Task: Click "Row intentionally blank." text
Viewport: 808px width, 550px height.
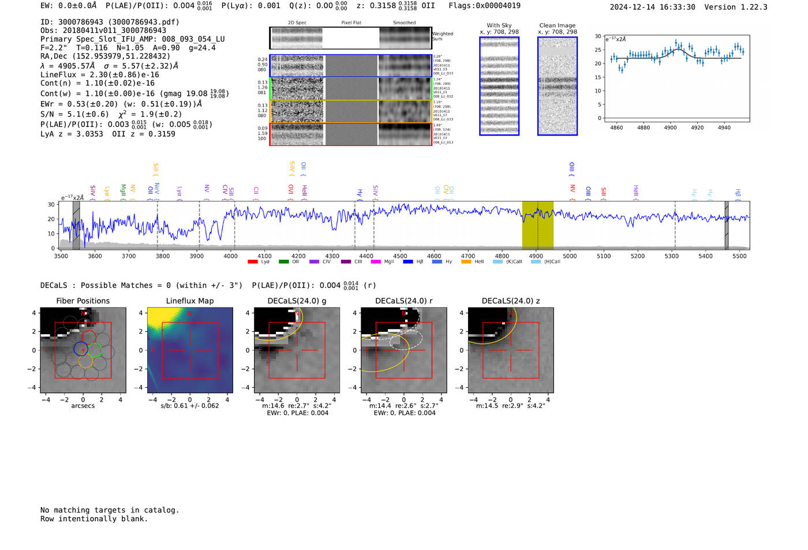Action: click(94, 519)
